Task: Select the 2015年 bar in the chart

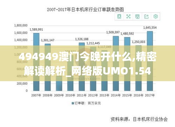Action: click(x=127, y=64)
